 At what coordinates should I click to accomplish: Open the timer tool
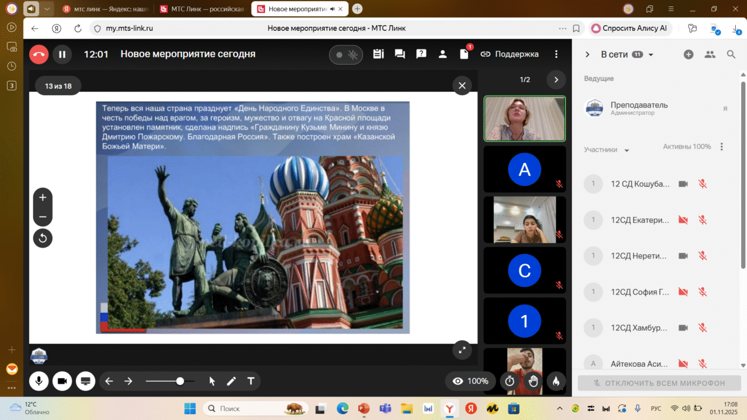coord(509,381)
